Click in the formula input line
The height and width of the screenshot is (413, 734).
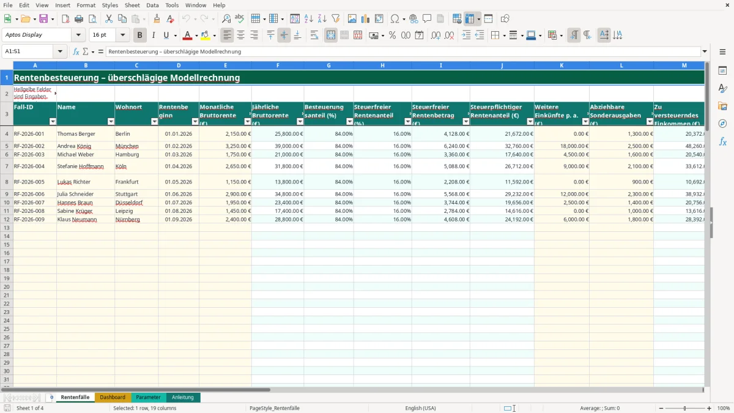tap(402, 51)
